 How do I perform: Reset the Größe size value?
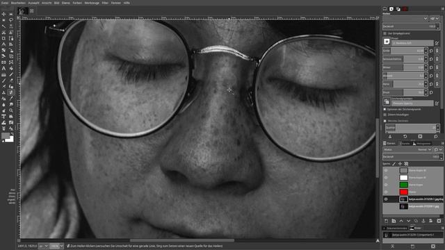431,51
